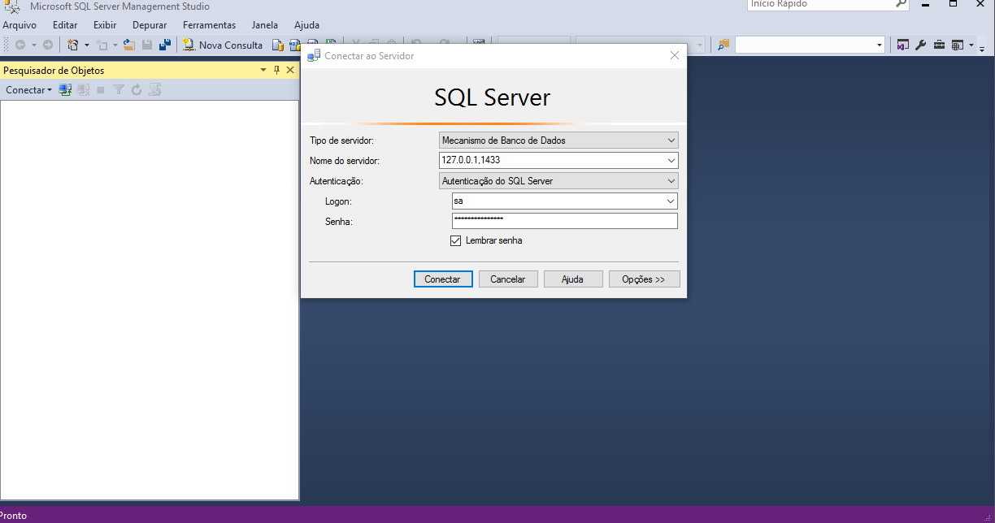Viewport: 995px width, 523px height.
Task: Click the purple-marked window icon in toolbar
Action: [903, 45]
